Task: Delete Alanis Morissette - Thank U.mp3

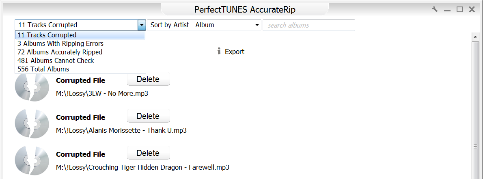Action: pyautogui.click(x=148, y=116)
